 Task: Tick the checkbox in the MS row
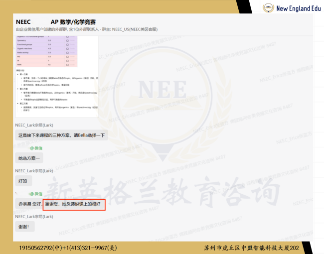[67, 57]
